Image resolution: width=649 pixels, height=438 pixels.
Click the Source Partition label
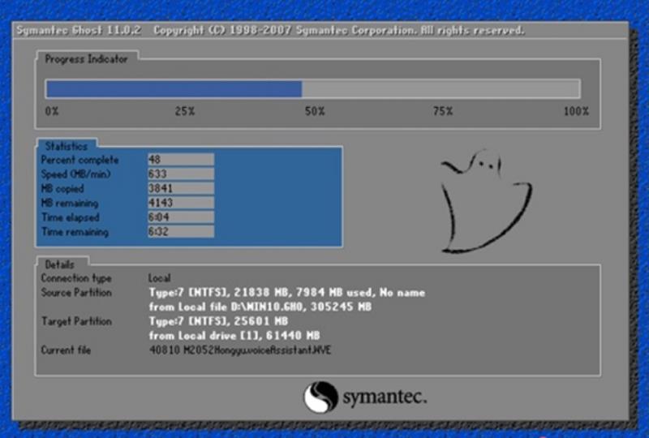tap(76, 293)
